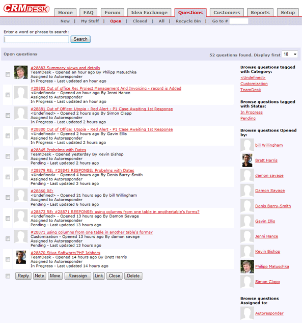Screen dimensions: 302x323
Task: Click Simon Clapp placeholder avatar in sidebar
Action: [x=247, y=282]
